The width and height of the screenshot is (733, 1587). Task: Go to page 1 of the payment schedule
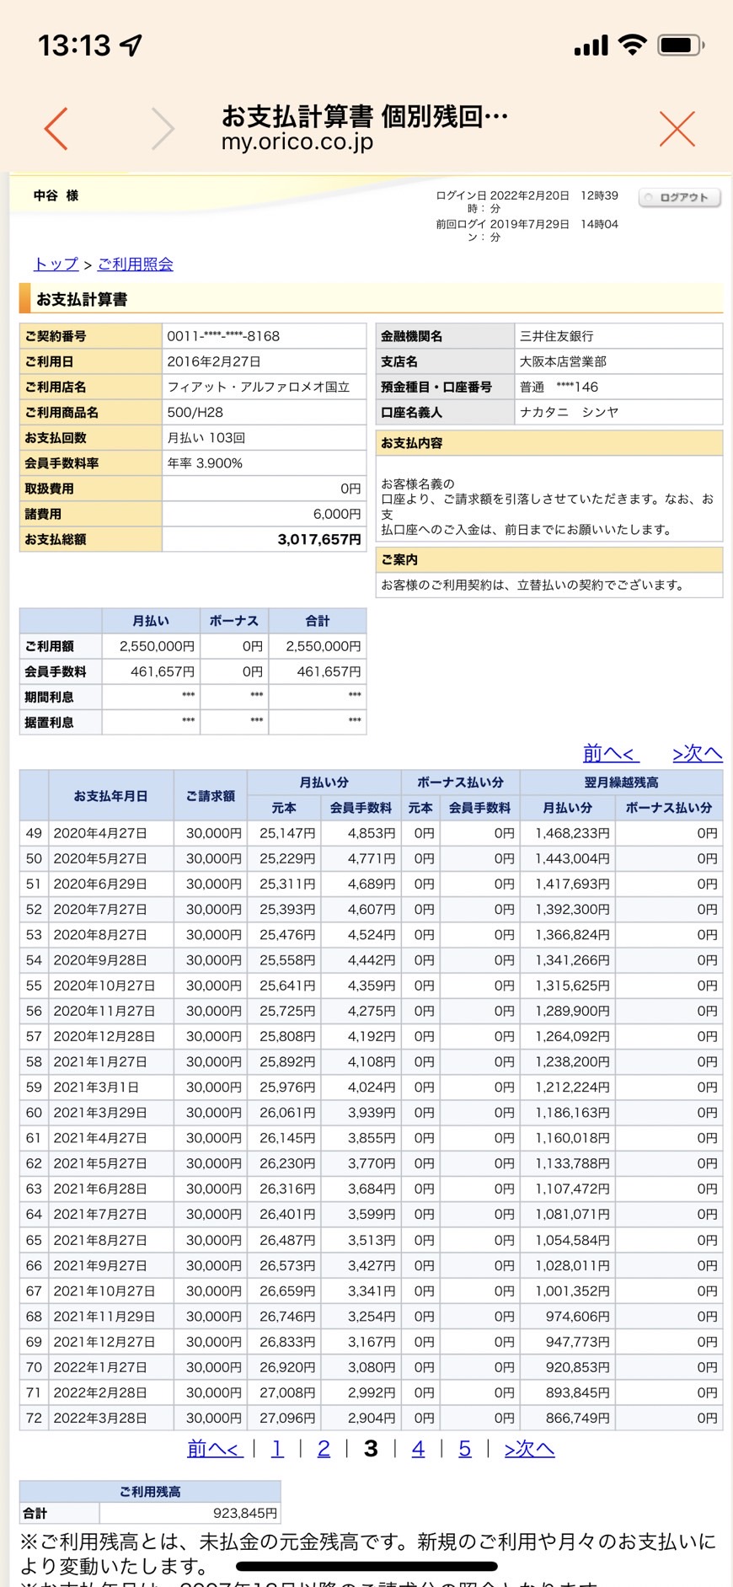pyautogui.click(x=277, y=1448)
